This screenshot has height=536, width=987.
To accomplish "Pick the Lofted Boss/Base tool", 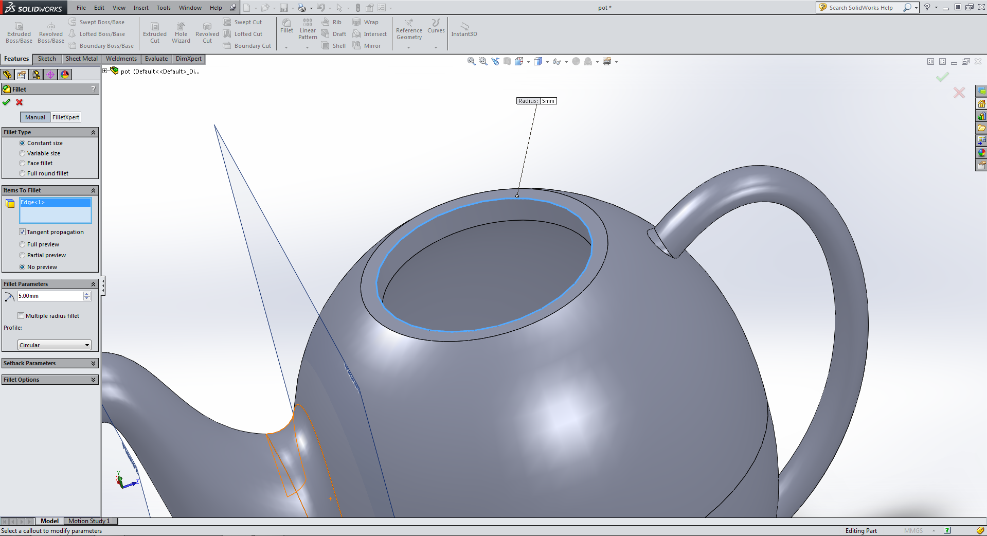I will (97, 34).
